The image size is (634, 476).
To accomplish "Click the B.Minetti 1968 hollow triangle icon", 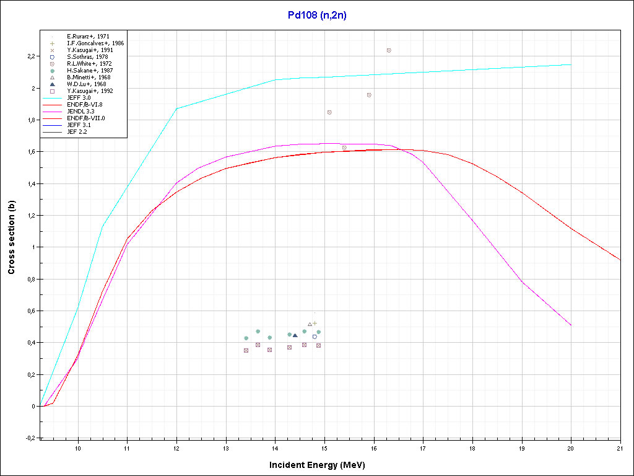I will [53, 77].
